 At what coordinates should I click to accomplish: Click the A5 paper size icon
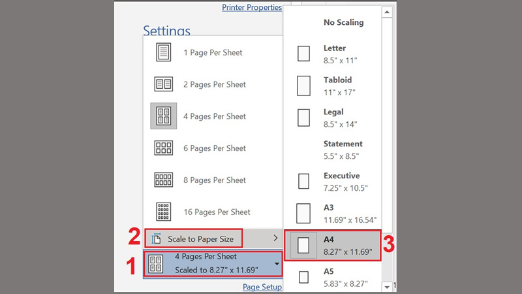click(303, 277)
